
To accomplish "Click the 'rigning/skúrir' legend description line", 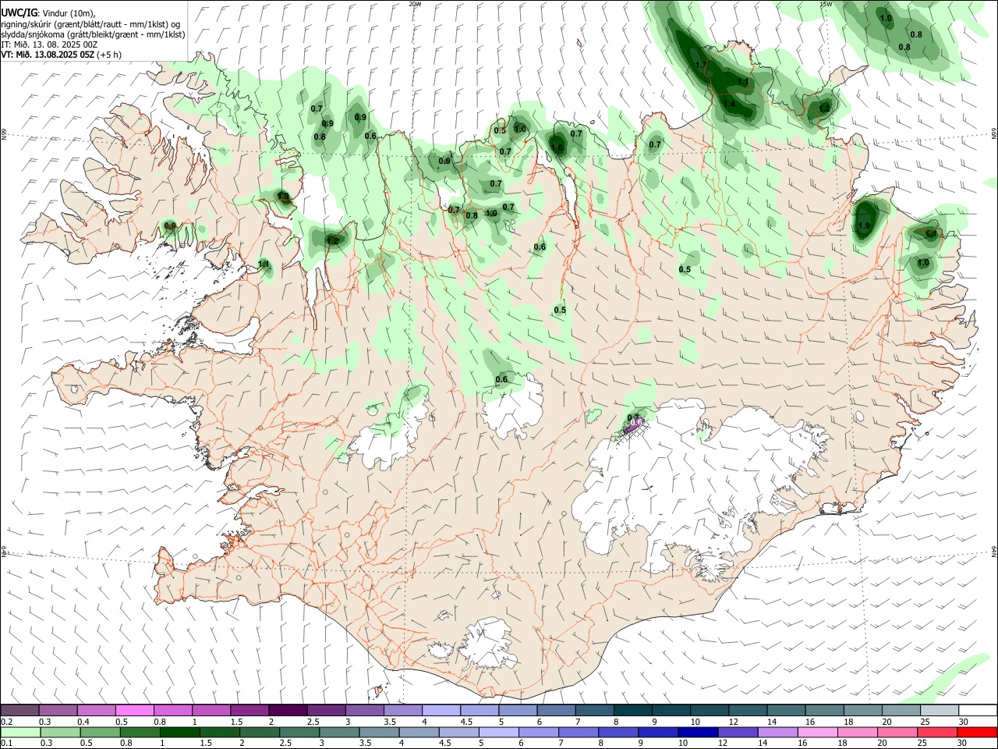I will pos(90,24).
